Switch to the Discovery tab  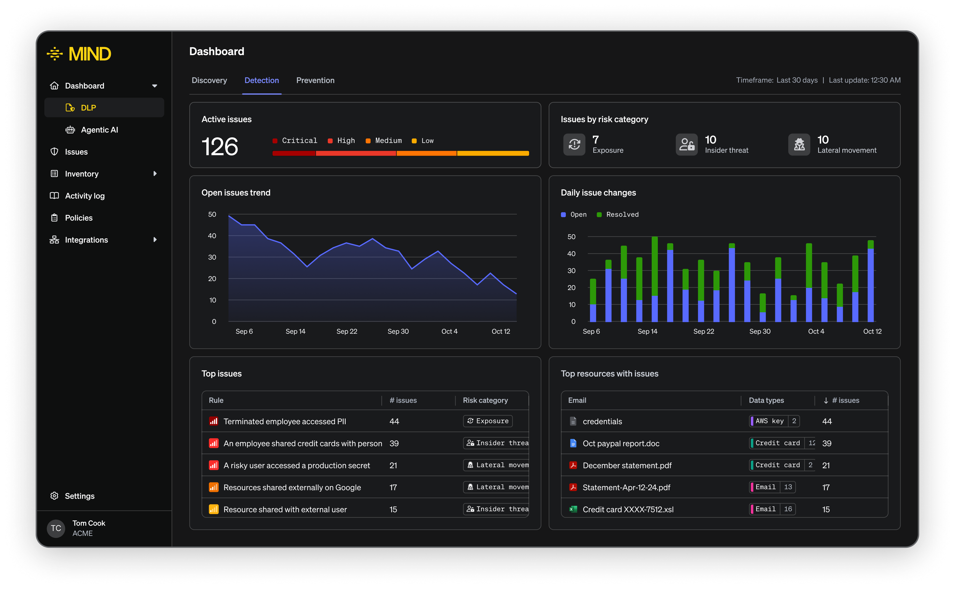click(x=209, y=80)
